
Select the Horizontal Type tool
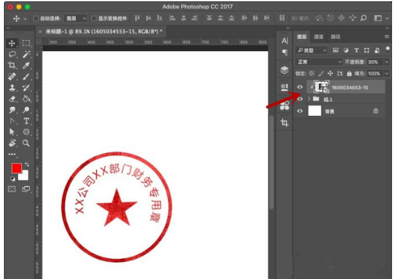point(27,121)
